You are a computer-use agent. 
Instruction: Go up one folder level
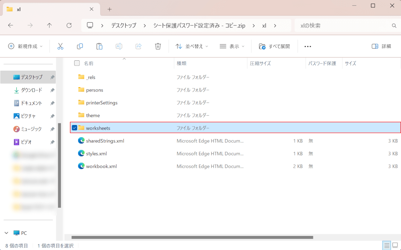(x=49, y=26)
